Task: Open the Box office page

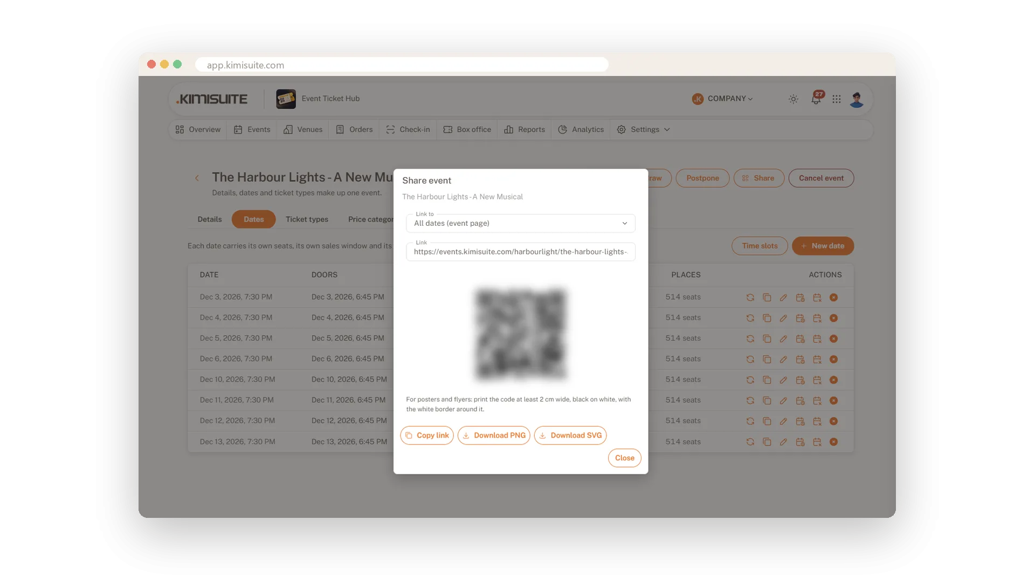Action: (x=467, y=130)
